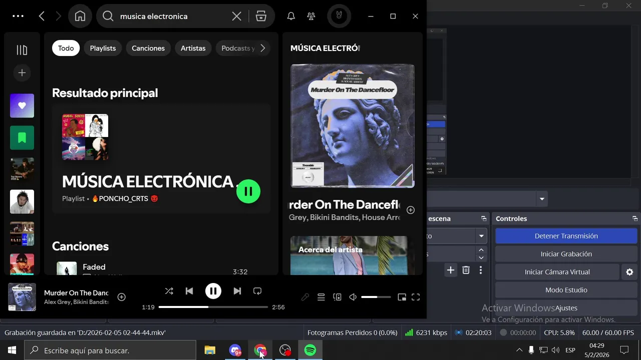
Task: Pause the MÚSICA ELECTRÓNICA playlist green button
Action: 248,191
